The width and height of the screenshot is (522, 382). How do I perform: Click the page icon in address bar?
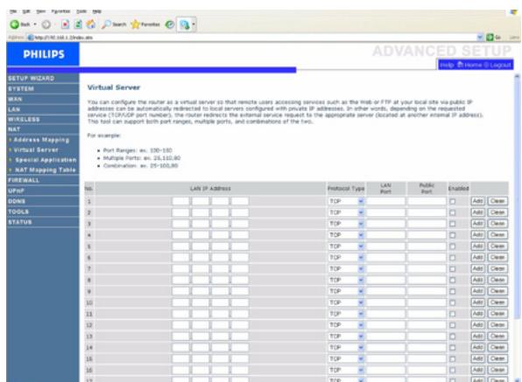click(x=31, y=38)
